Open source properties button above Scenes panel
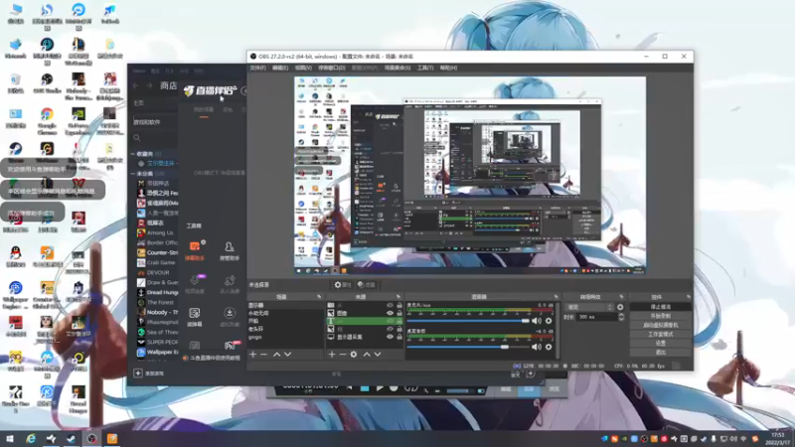The height and width of the screenshot is (447, 795). pos(343,285)
